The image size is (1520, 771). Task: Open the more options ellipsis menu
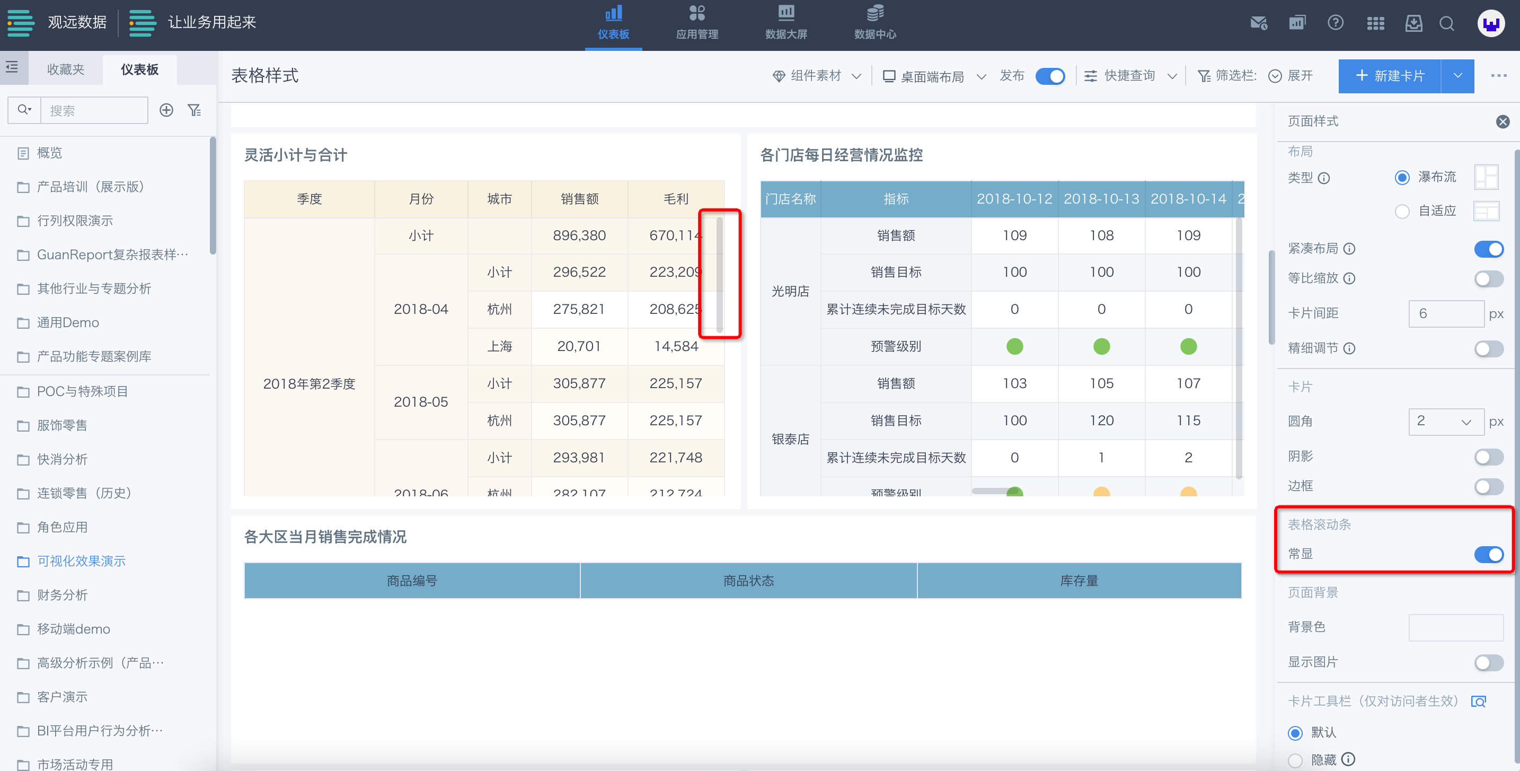(x=1499, y=76)
